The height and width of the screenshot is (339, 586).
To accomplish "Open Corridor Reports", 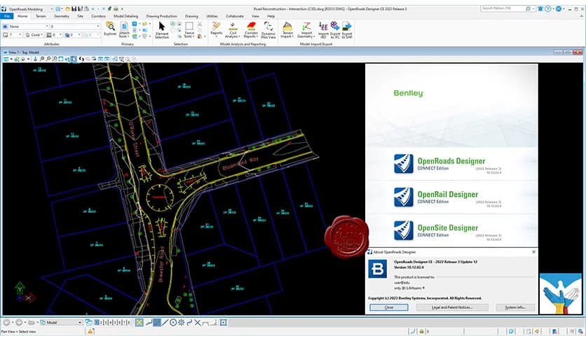I will click(x=250, y=28).
